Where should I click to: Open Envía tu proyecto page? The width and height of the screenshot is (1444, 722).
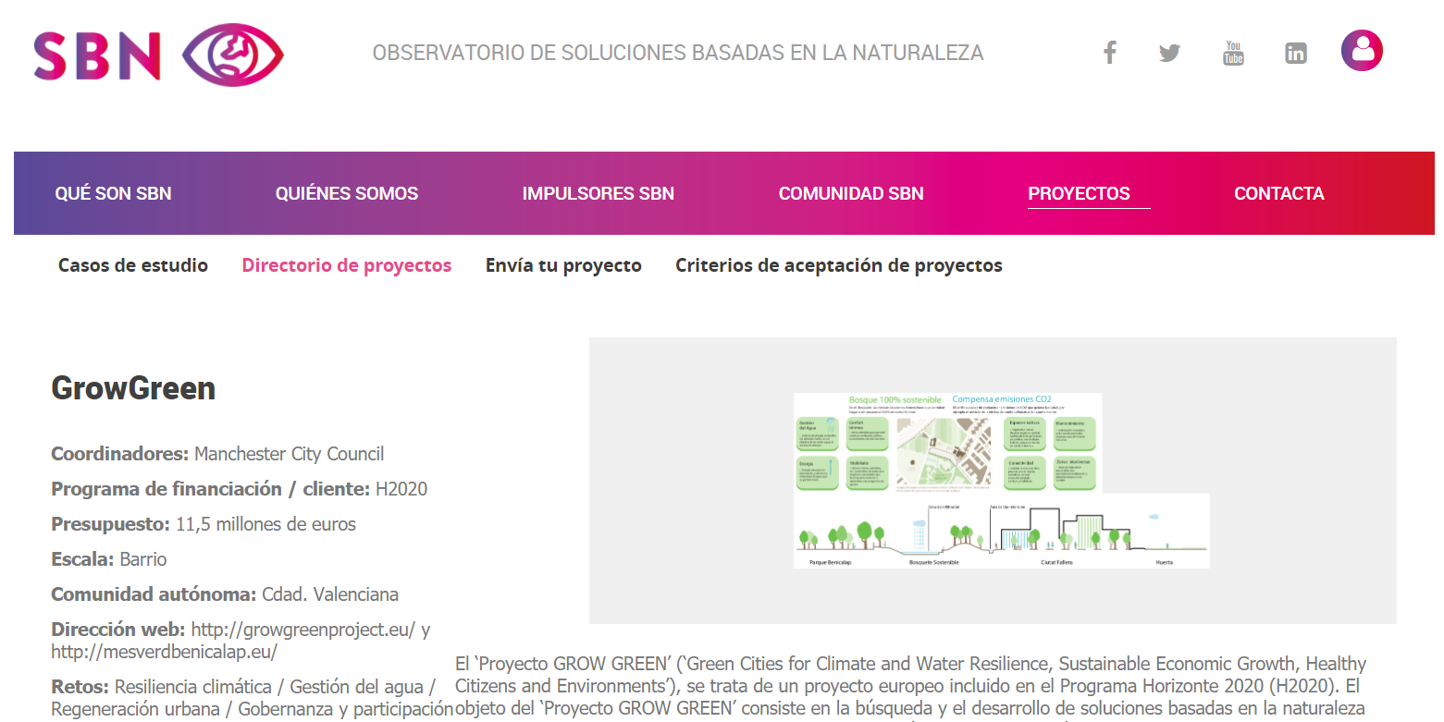tap(563, 265)
